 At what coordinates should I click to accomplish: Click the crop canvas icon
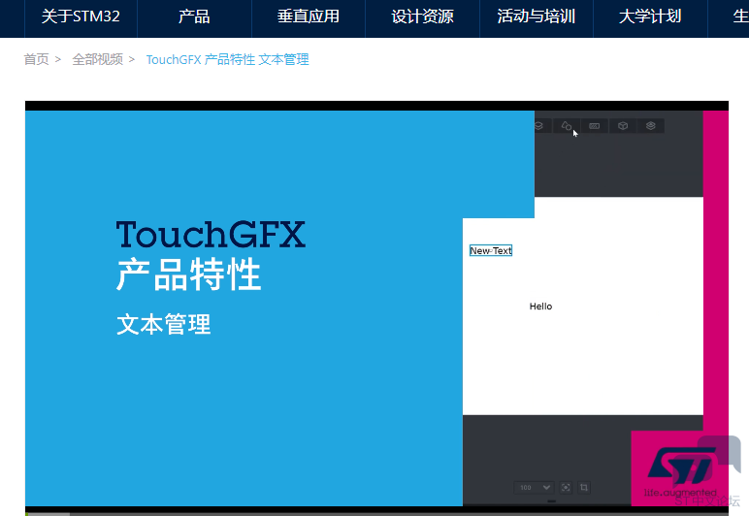584,487
